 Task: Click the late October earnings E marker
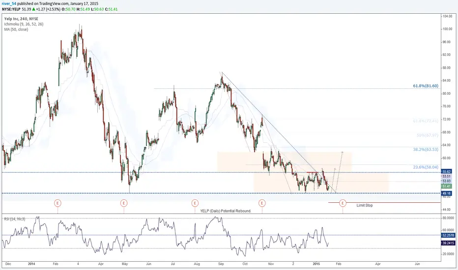pos(262,203)
